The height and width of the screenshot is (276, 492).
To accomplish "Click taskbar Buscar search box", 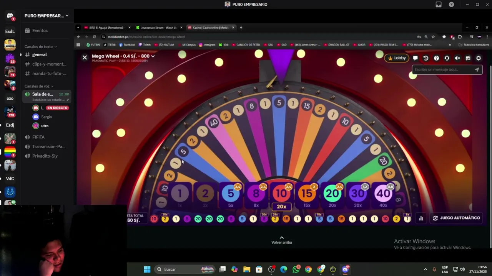I will [x=185, y=269].
